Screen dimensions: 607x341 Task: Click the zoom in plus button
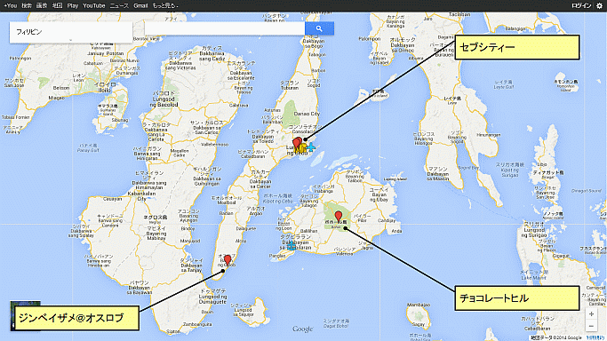pyautogui.click(x=591, y=314)
